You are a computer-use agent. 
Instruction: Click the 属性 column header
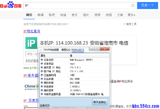[54, 56]
